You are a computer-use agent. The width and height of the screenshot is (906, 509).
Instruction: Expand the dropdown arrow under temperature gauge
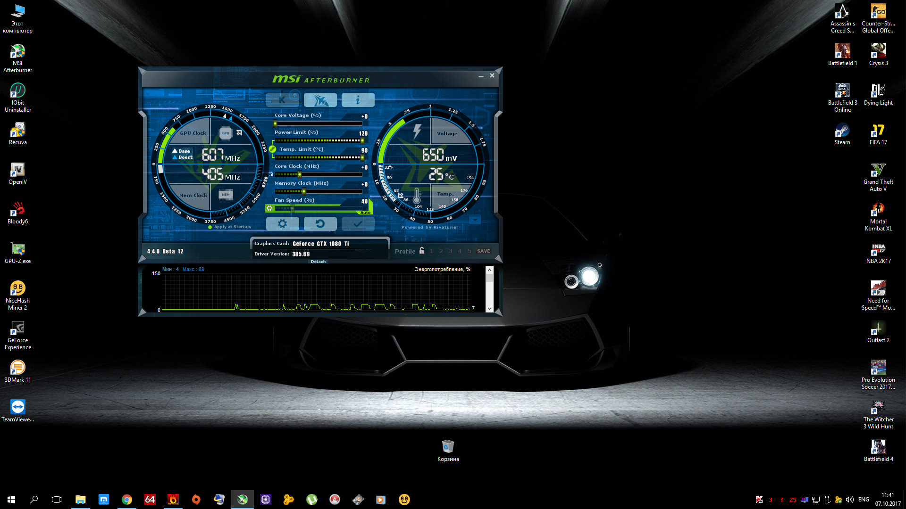(475, 220)
